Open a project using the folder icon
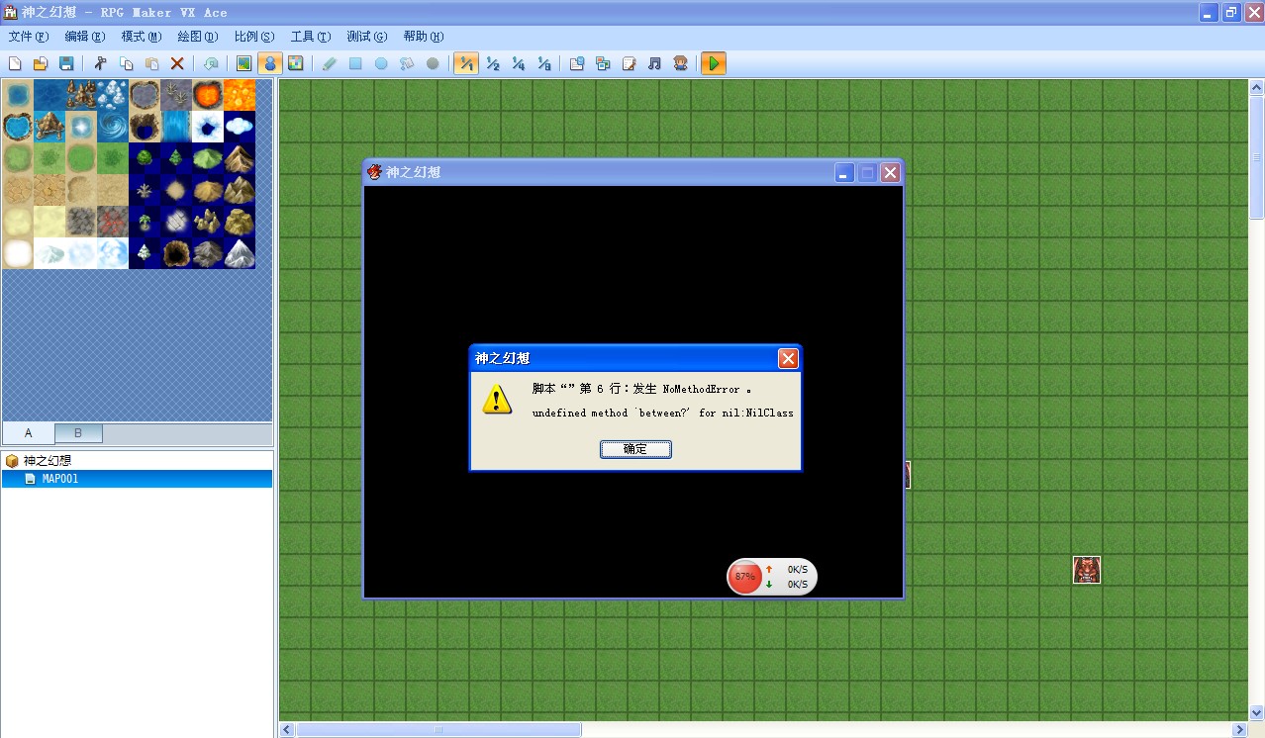 (41, 64)
